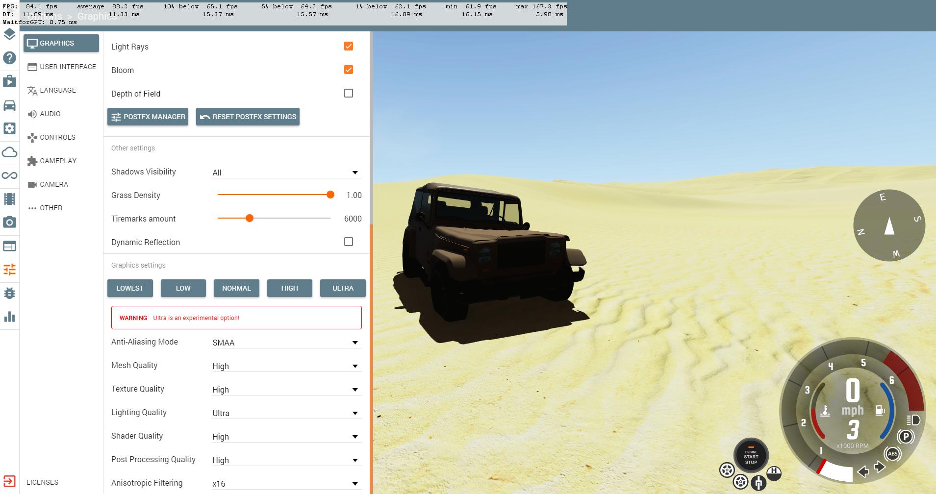Apply the High graphics preset

pyautogui.click(x=289, y=288)
